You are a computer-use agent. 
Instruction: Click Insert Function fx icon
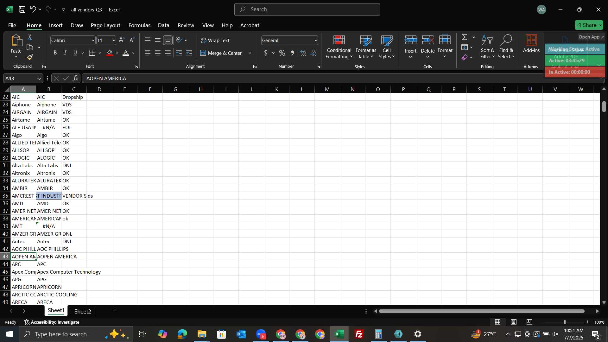pyautogui.click(x=75, y=78)
